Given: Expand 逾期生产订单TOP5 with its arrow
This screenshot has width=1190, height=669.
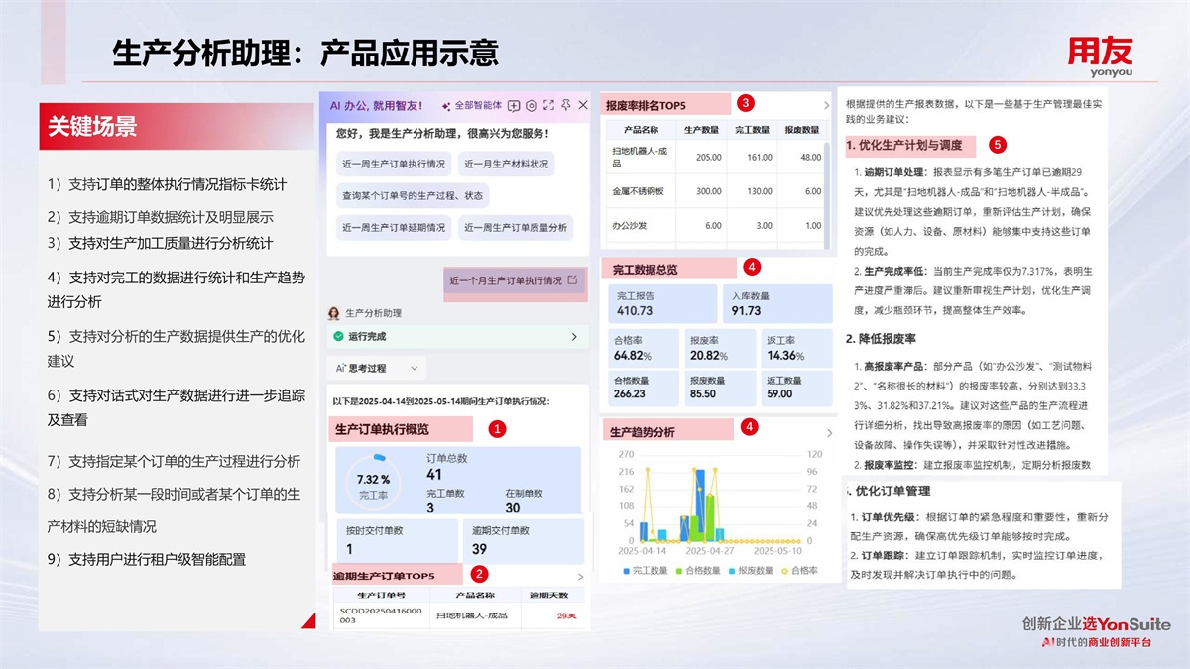Looking at the screenshot, I should [580, 576].
